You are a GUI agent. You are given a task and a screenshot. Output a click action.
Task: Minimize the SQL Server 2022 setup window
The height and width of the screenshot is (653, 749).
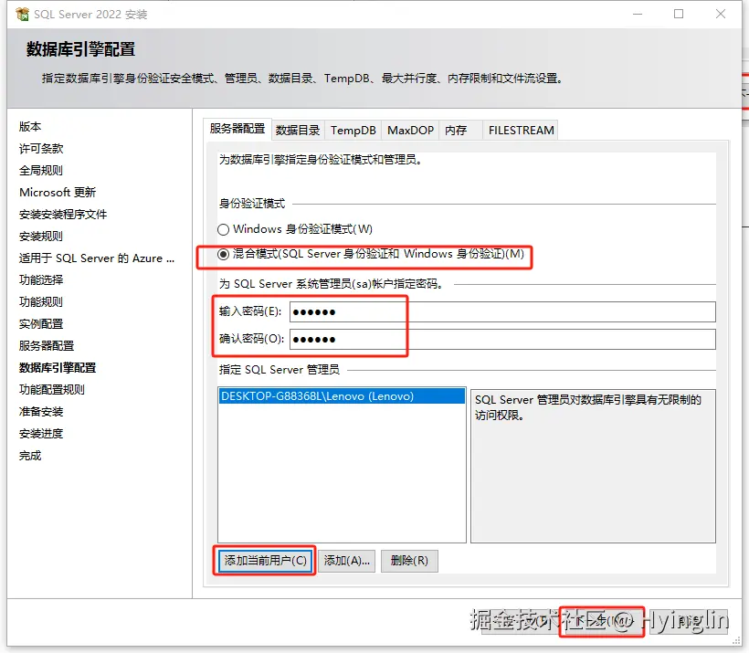click(638, 15)
